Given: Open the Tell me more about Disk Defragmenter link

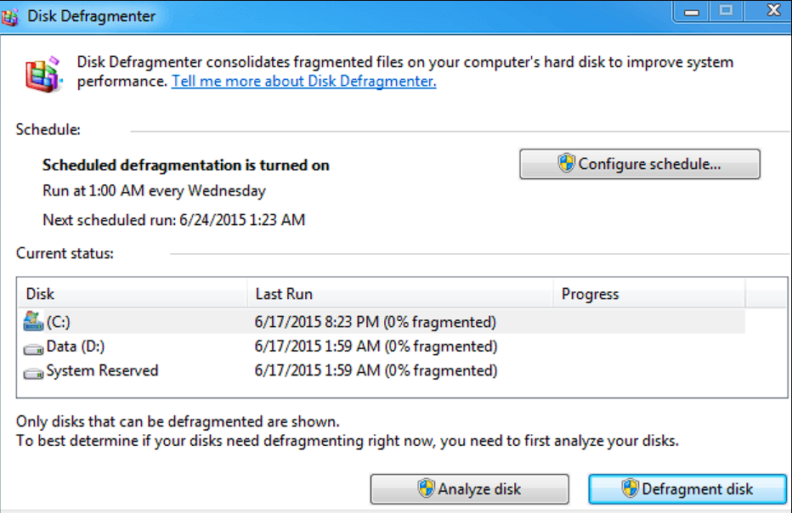Looking at the screenshot, I should (303, 82).
